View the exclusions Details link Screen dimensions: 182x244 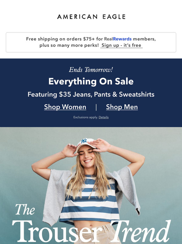(104, 117)
